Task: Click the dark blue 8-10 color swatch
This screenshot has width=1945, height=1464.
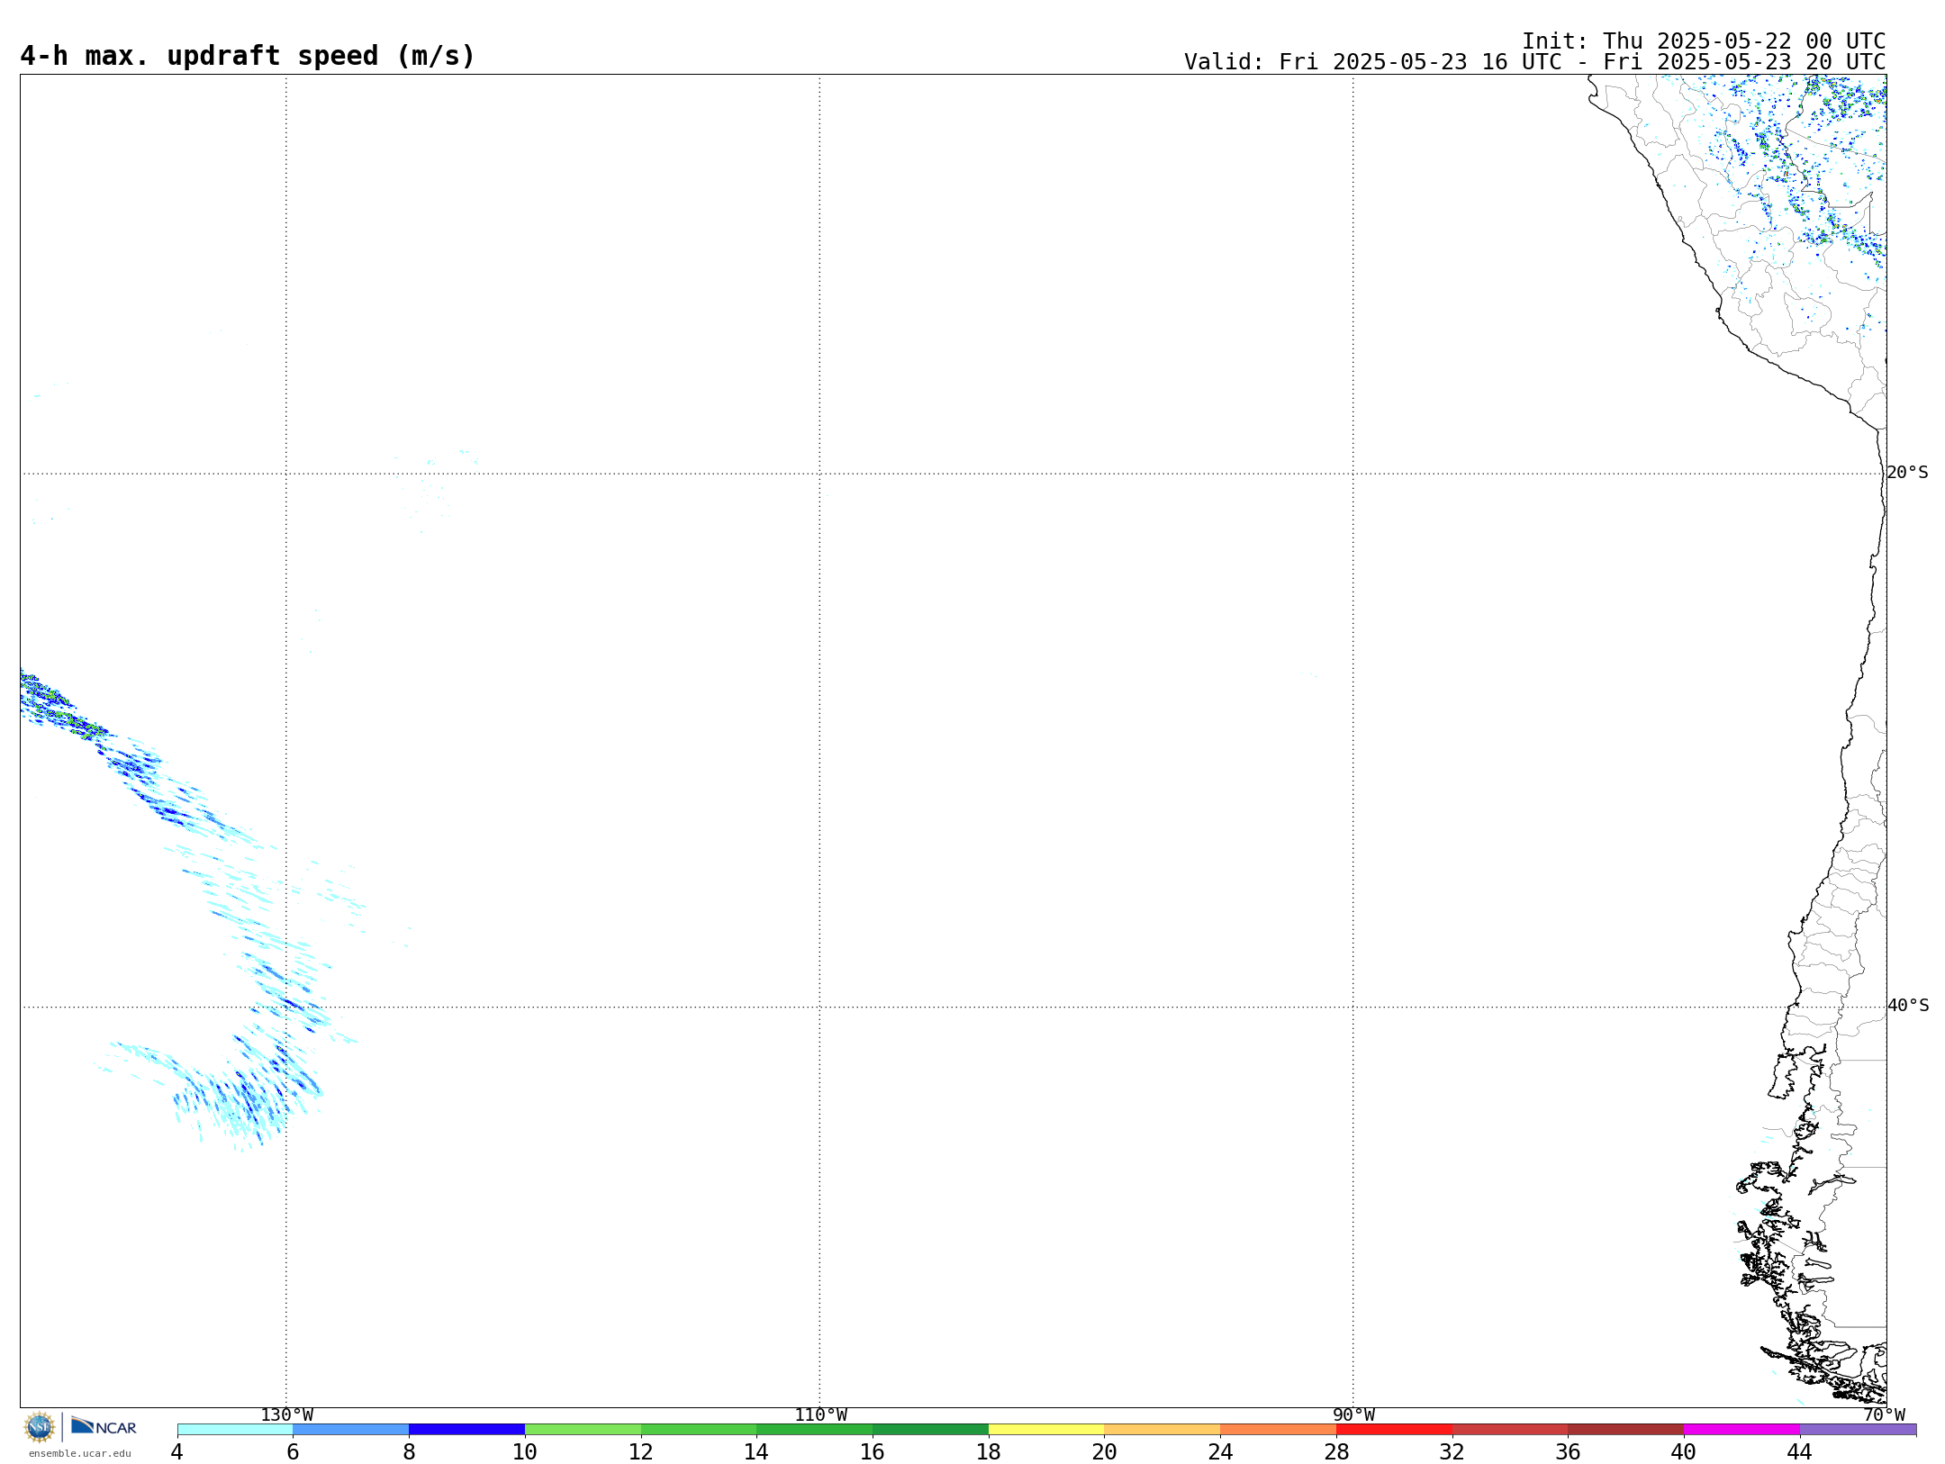Action: pyautogui.click(x=467, y=1430)
